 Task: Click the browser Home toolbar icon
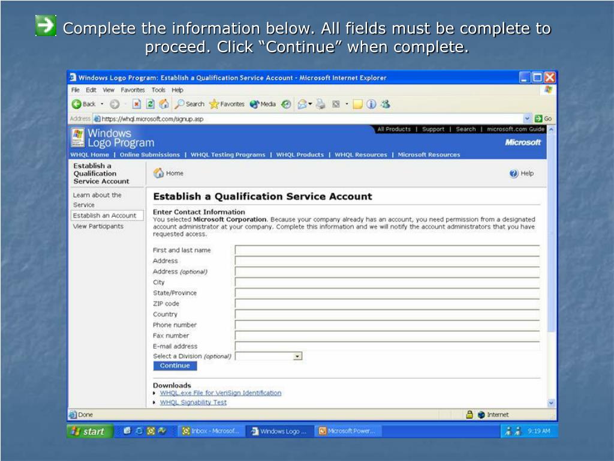(164, 104)
